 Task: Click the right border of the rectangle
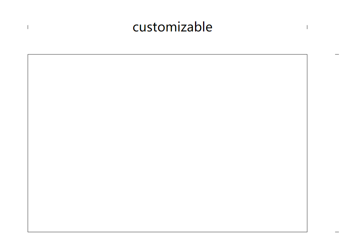pos(307,143)
